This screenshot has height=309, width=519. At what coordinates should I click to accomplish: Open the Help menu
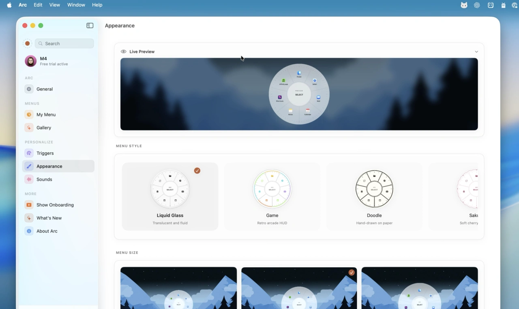[97, 5]
